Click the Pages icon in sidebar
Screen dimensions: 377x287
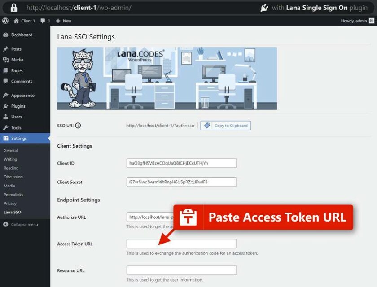[x=6, y=70]
